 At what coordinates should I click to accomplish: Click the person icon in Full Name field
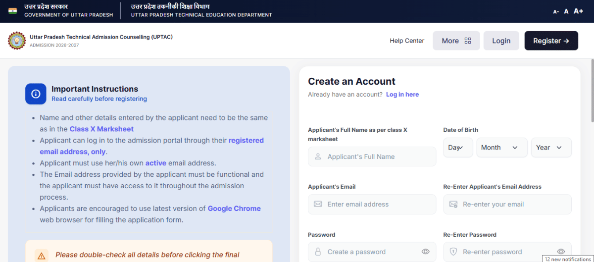click(x=318, y=157)
